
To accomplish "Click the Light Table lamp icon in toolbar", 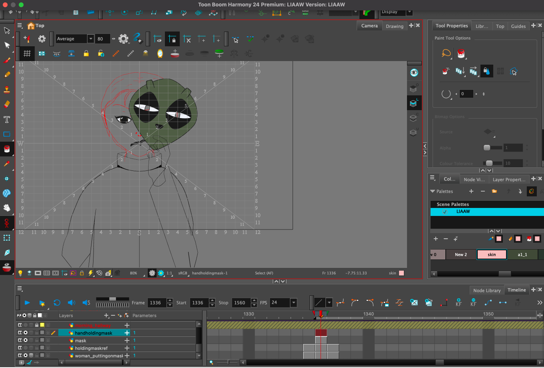I will (x=145, y=53).
